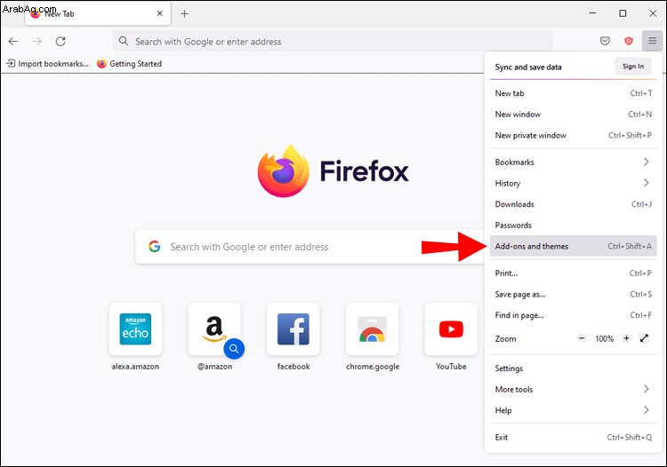Click Sign In button
Screen dimensions: 667x467
tap(633, 67)
